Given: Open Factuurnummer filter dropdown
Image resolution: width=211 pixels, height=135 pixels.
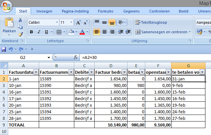Looking at the screenshot, I should tap(71, 72).
